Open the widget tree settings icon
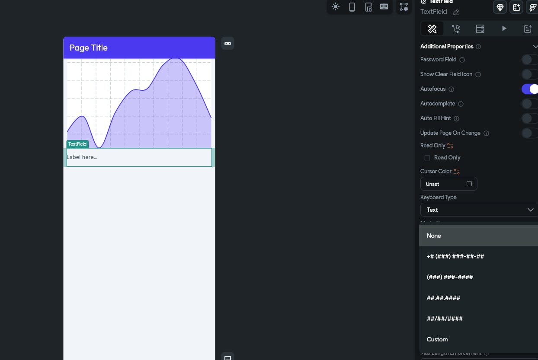The image size is (538, 360). pos(404,7)
